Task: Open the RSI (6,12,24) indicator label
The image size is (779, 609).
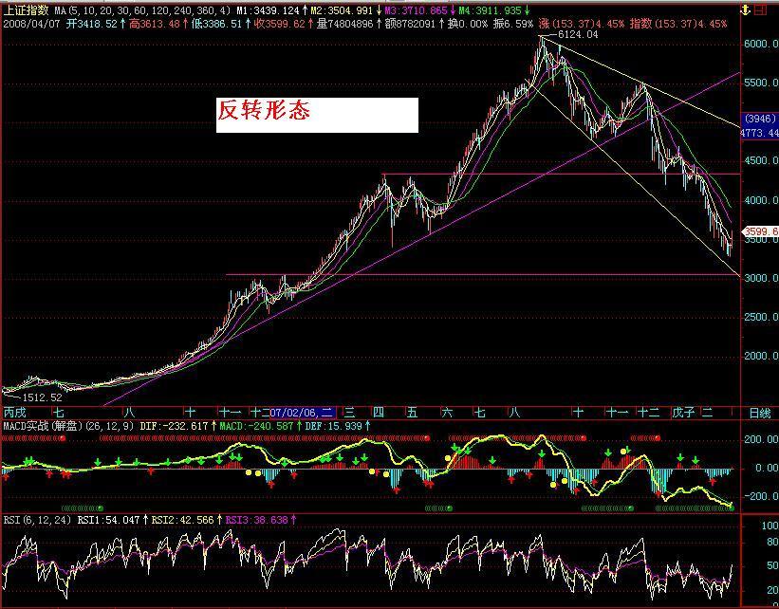Action: pyautogui.click(x=38, y=520)
